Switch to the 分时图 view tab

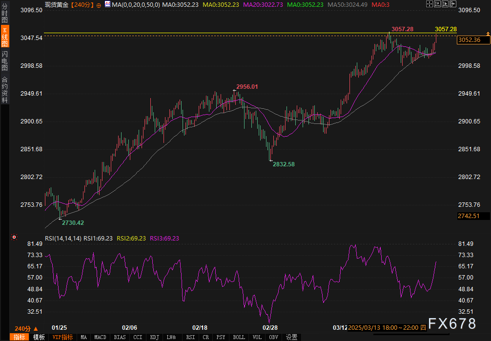tap(4, 14)
